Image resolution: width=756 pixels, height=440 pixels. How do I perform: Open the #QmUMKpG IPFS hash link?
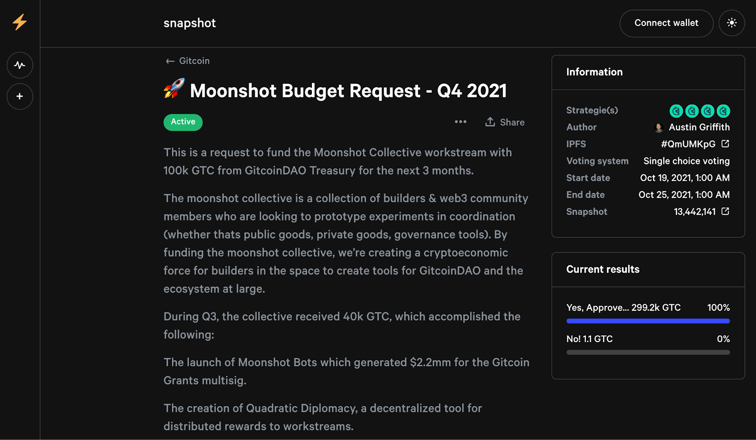[688, 144]
